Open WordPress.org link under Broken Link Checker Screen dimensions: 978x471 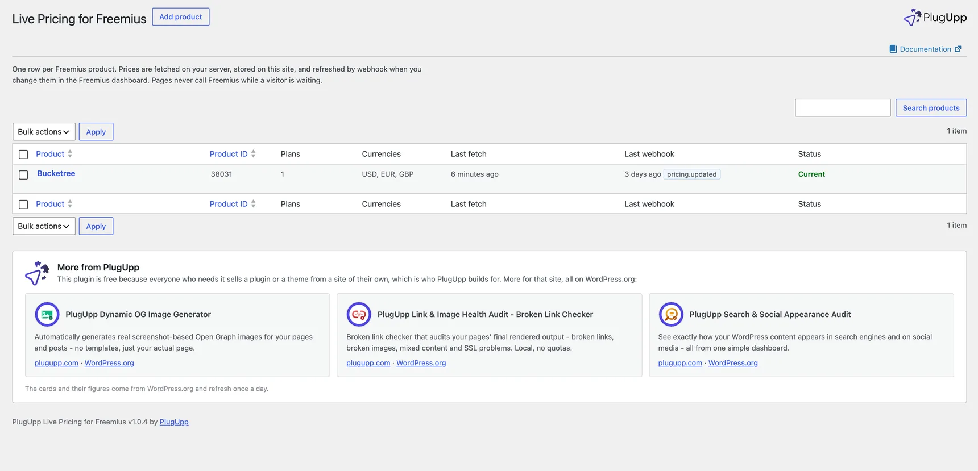point(421,363)
